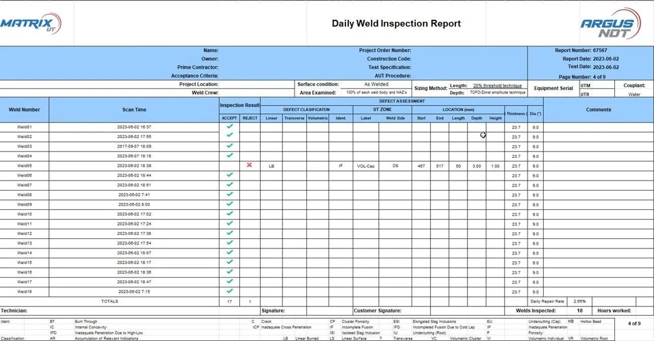Screen dimensions: 654x341
Task: Click the Matrix UT logo
Action: [x=30, y=24]
